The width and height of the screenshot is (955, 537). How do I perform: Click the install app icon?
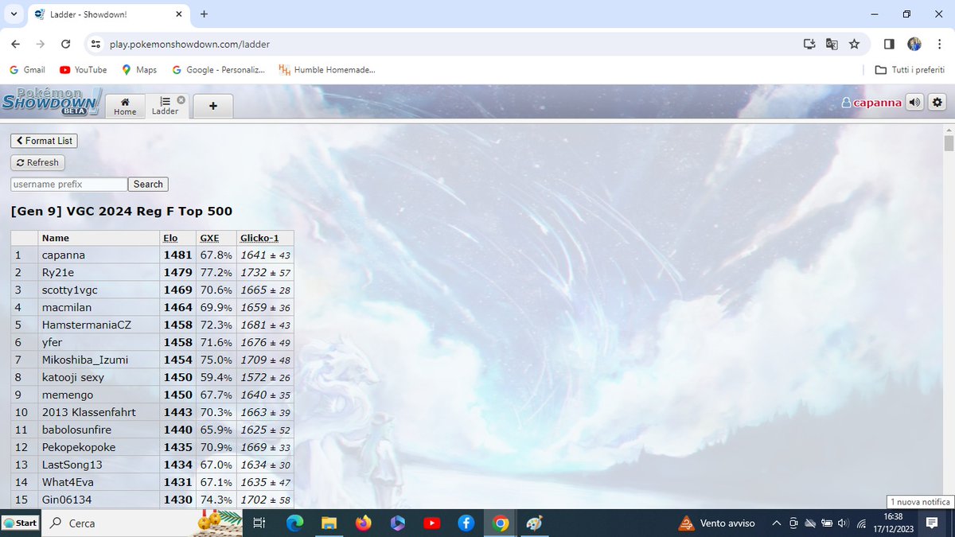coord(809,45)
